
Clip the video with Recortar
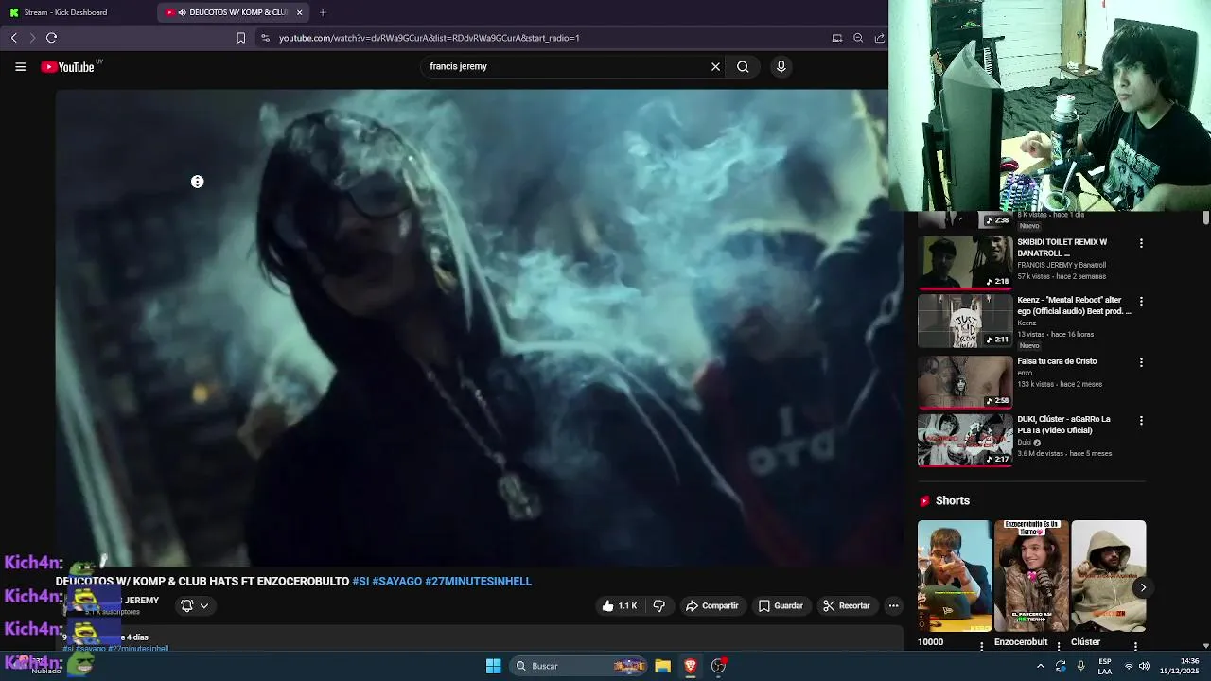[x=845, y=605]
